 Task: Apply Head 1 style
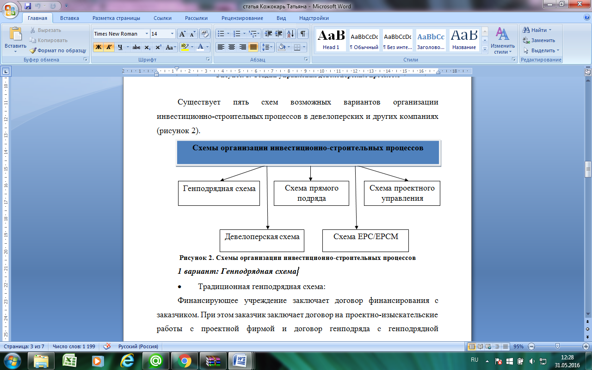[331, 39]
